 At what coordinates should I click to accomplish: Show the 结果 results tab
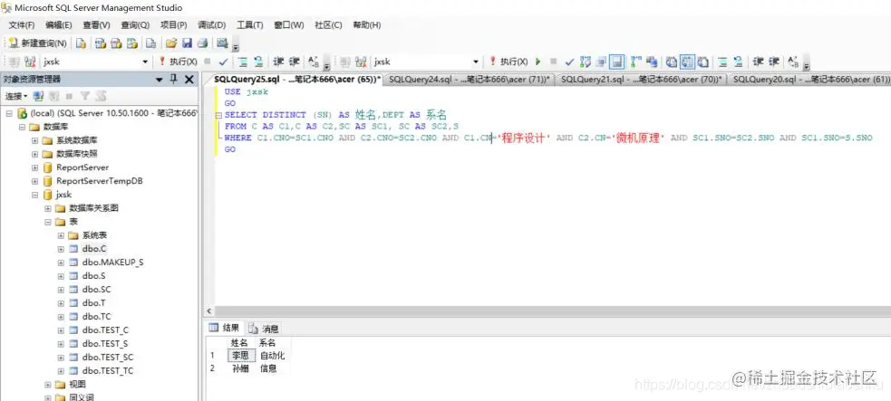(224, 328)
